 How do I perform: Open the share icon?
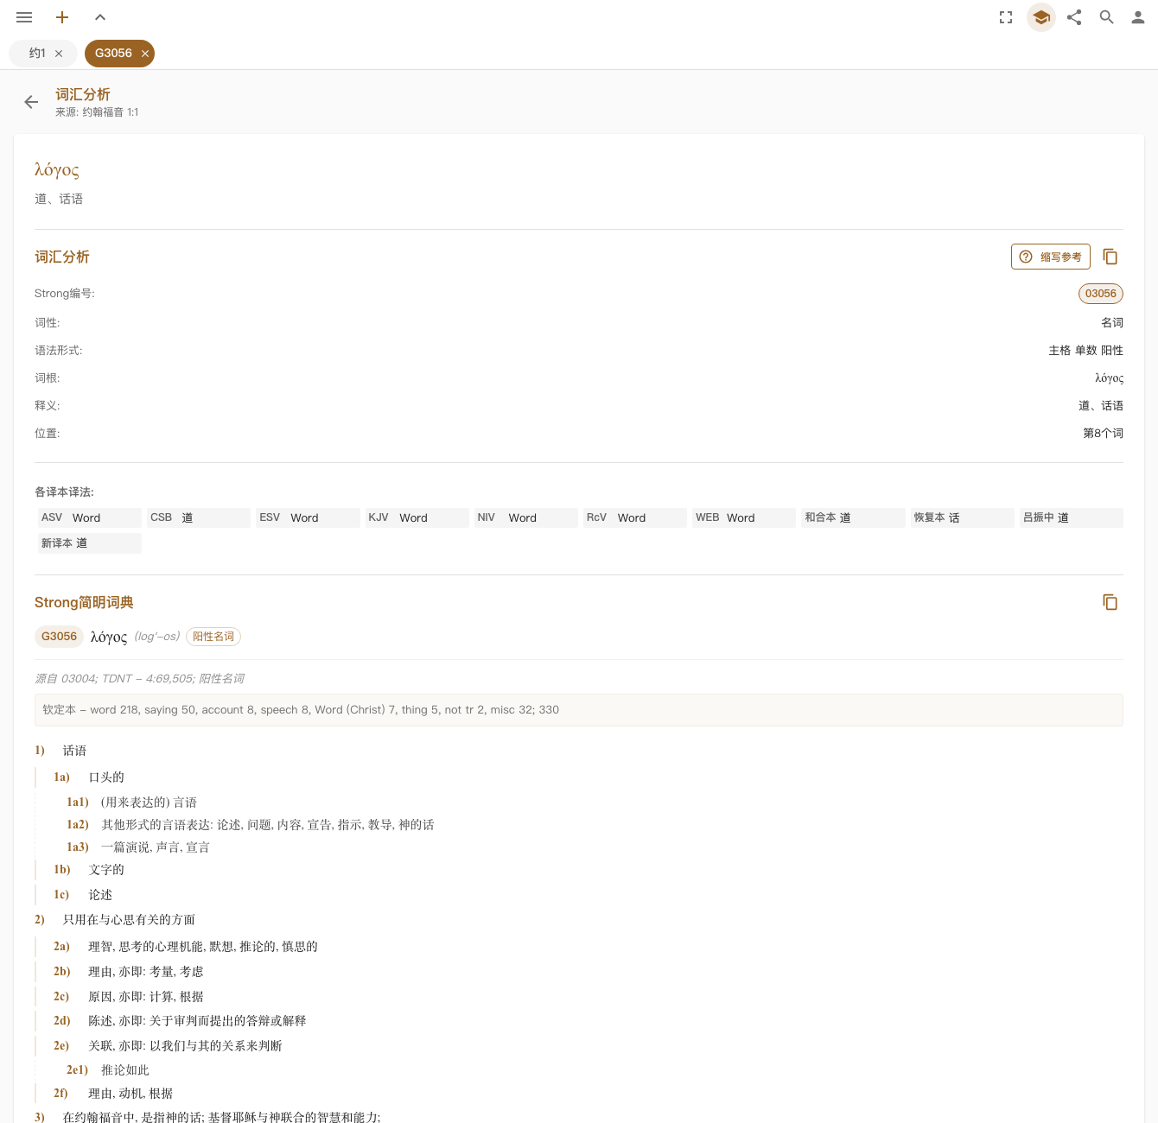tap(1074, 17)
